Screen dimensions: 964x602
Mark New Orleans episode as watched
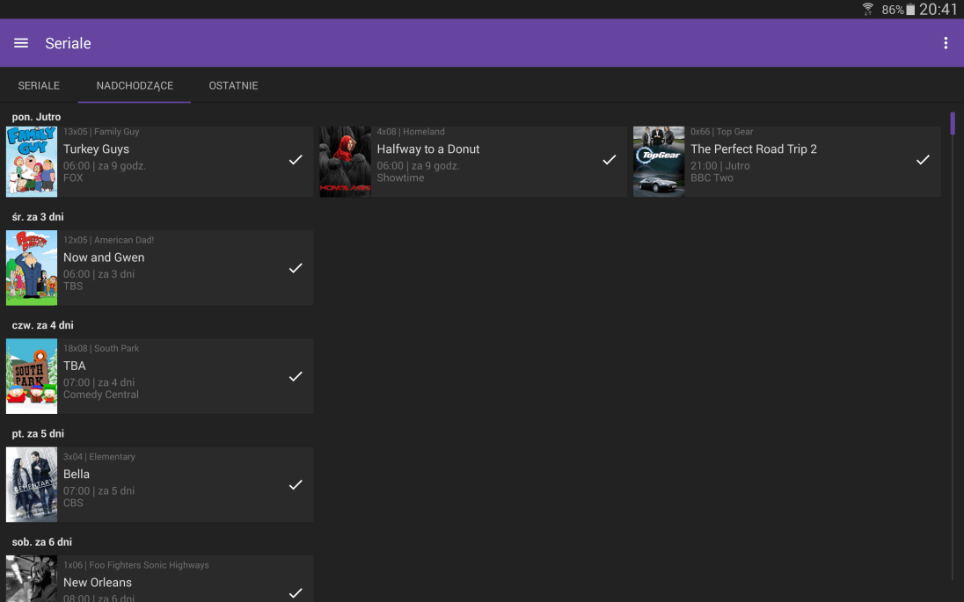pos(296,592)
